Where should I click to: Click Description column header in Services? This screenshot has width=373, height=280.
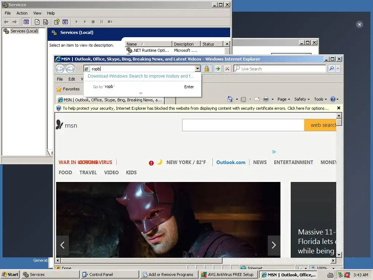point(186,44)
